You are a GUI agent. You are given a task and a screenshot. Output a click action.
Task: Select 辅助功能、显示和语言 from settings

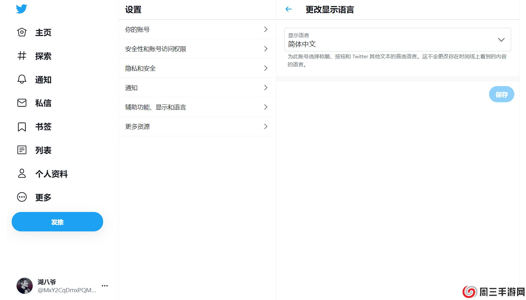pos(197,107)
